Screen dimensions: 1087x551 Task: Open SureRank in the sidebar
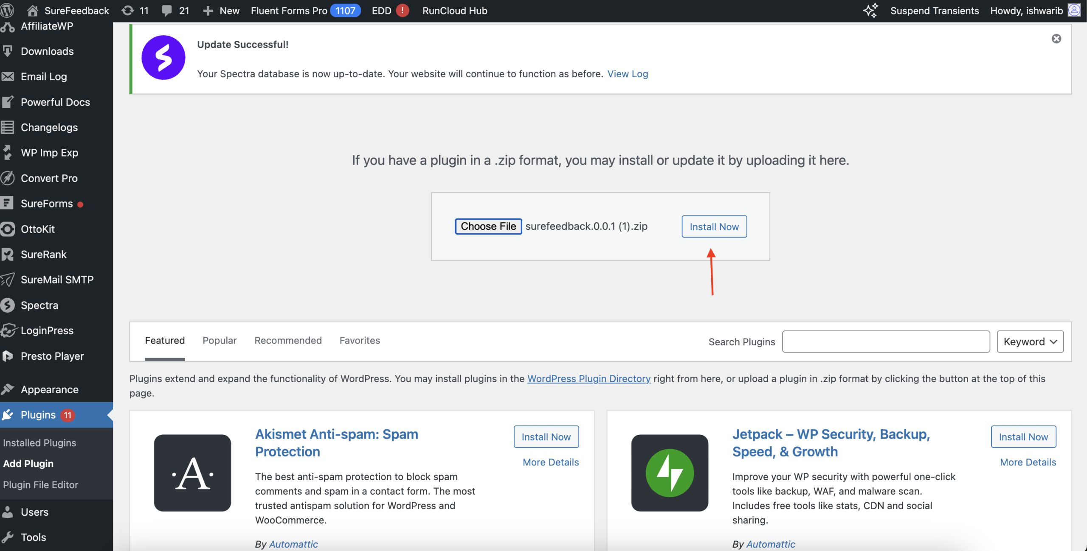pos(43,254)
